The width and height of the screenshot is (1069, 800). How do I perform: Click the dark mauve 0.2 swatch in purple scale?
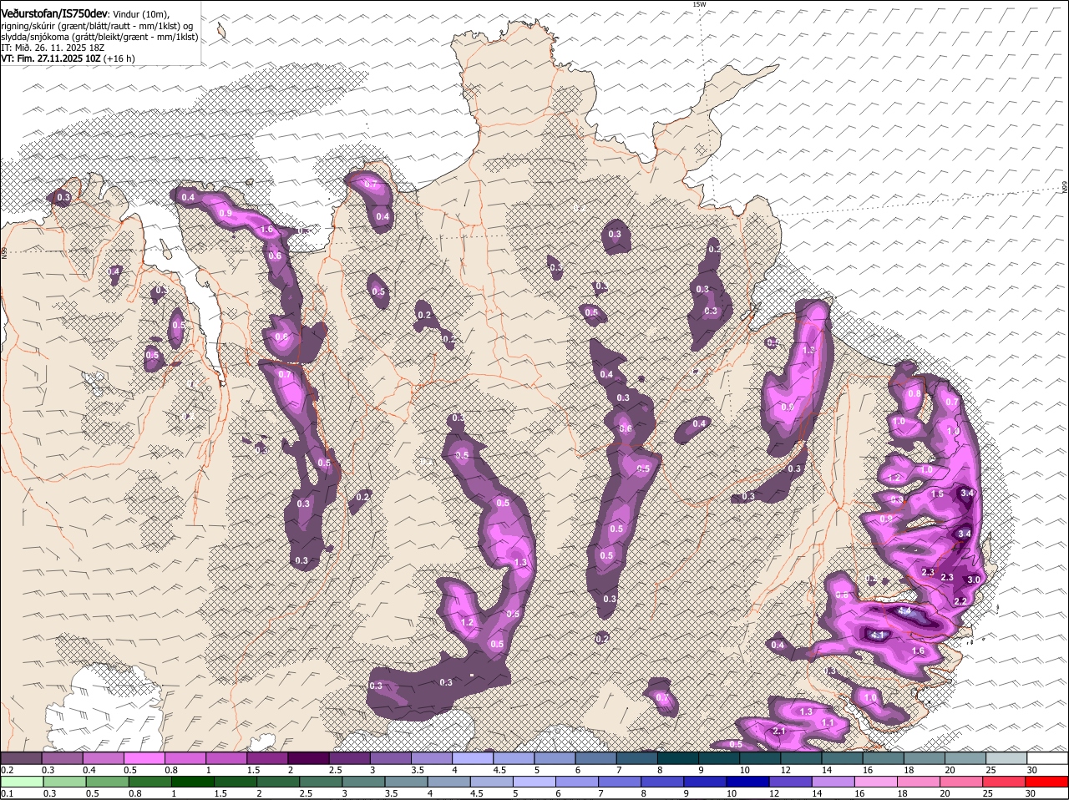[x=21, y=758]
